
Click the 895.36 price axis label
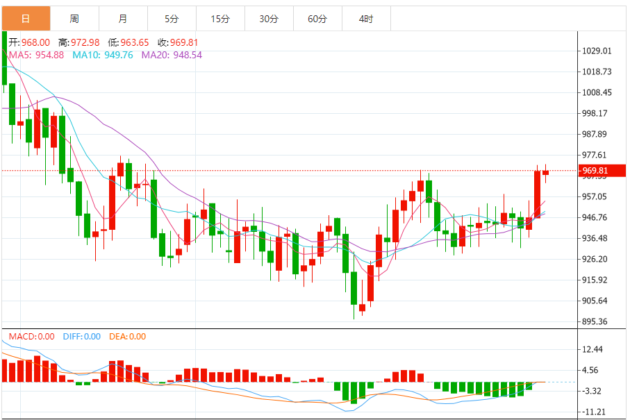point(595,322)
